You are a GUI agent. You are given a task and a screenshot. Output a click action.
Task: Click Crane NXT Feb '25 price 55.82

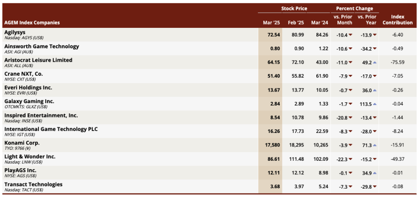298,76
